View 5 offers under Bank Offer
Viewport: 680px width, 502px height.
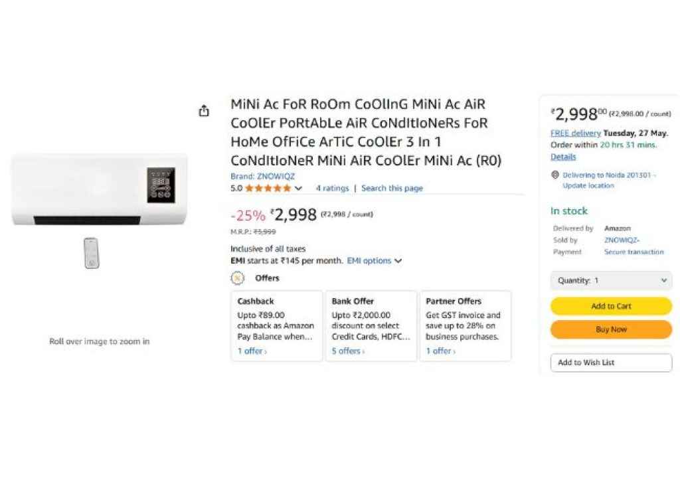(x=348, y=351)
